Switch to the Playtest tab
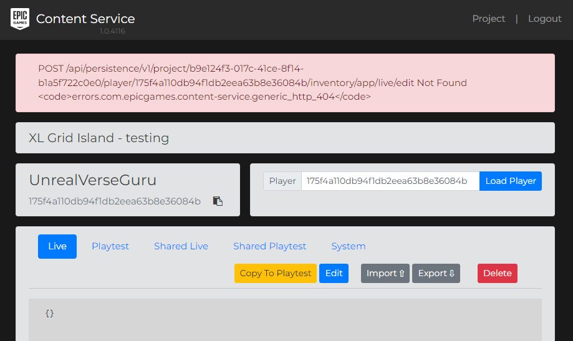 (x=110, y=246)
